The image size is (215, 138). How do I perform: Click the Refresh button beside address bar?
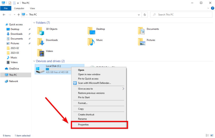click(x=145, y=15)
